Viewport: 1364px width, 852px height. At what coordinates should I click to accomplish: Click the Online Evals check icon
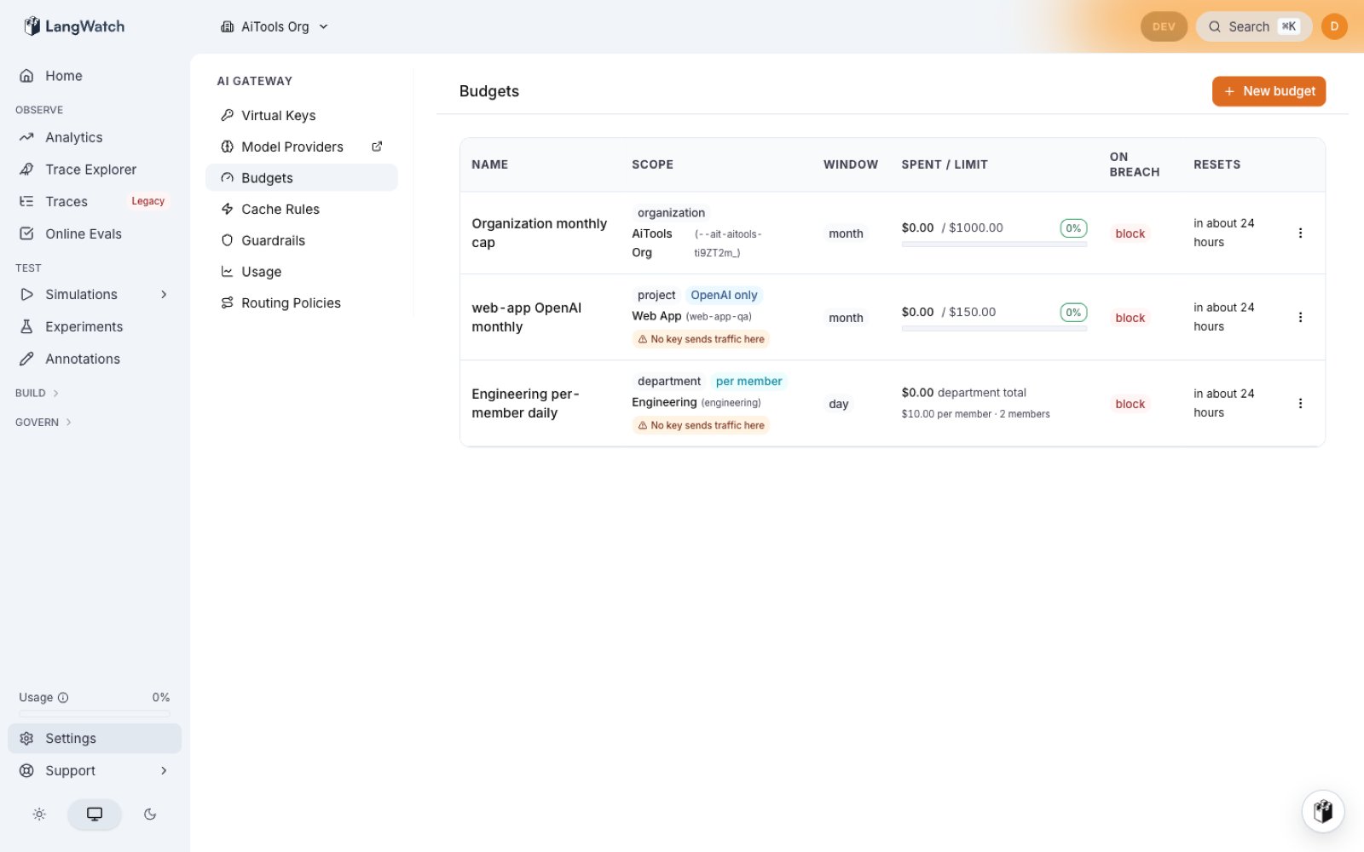pos(26,233)
